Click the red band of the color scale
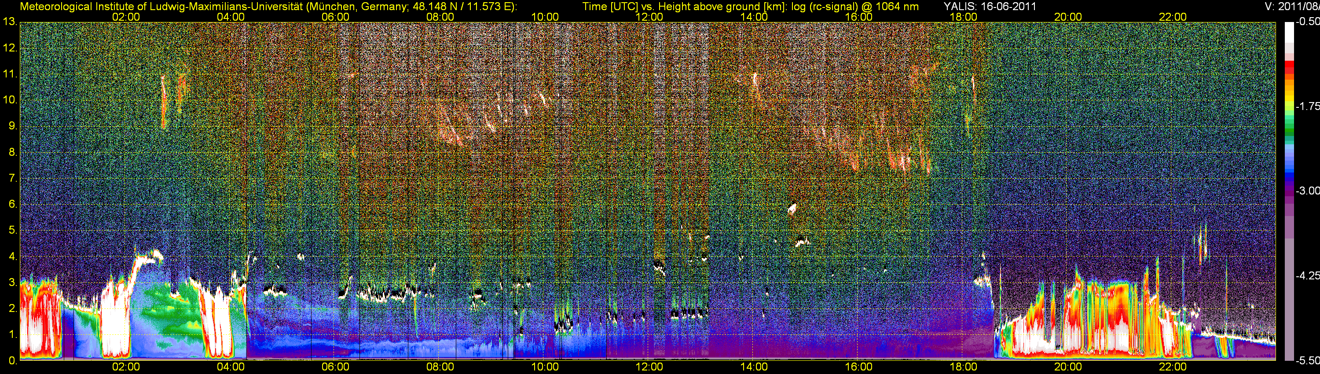The height and width of the screenshot is (374, 1320). tap(1289, 68)
